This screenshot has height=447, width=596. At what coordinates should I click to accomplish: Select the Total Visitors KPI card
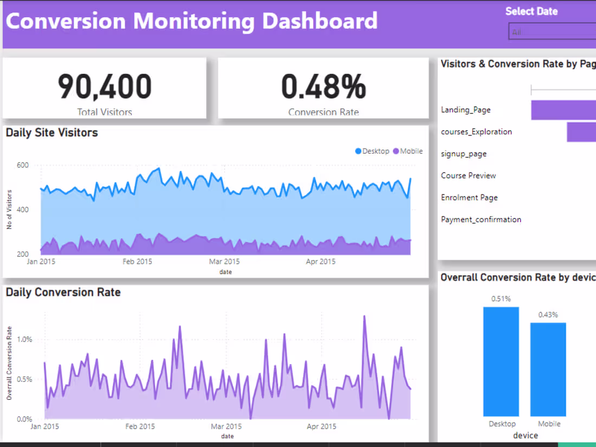pos(104,88)
